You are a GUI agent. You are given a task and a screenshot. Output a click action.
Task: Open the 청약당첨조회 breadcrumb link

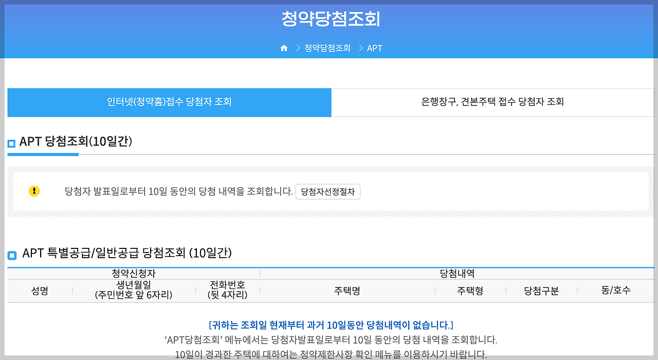coord(327,48)
